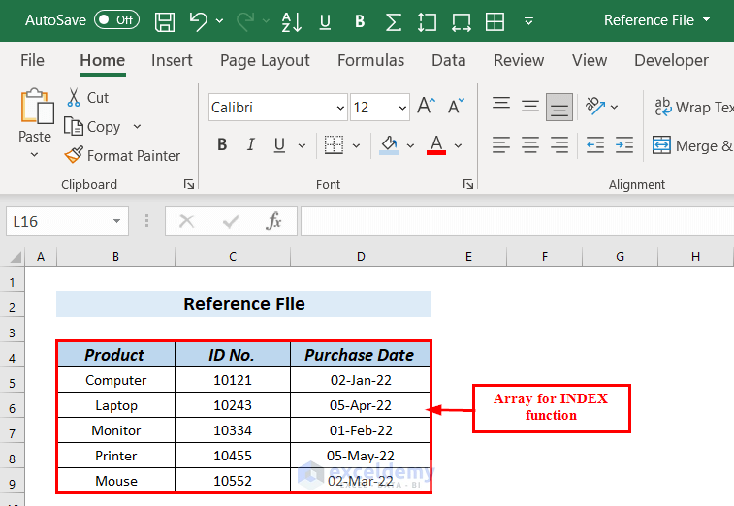Click the Name Box showing L16
This screenshot has height=506, width=734.
click(58, 221)
